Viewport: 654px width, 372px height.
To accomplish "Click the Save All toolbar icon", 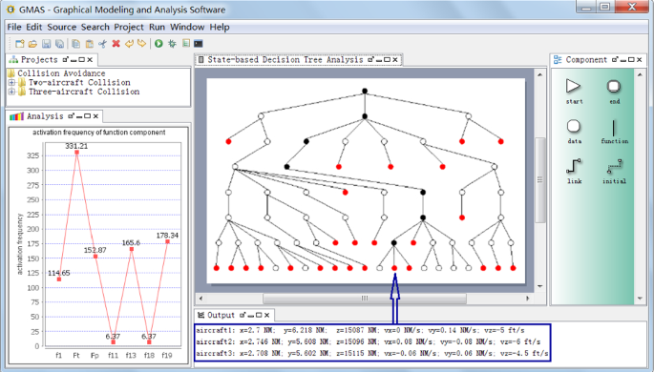I will [x=60, y=43].
